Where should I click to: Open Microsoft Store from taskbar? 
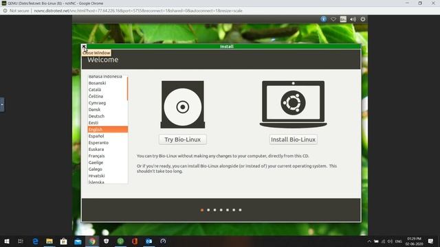pos(64,241)
